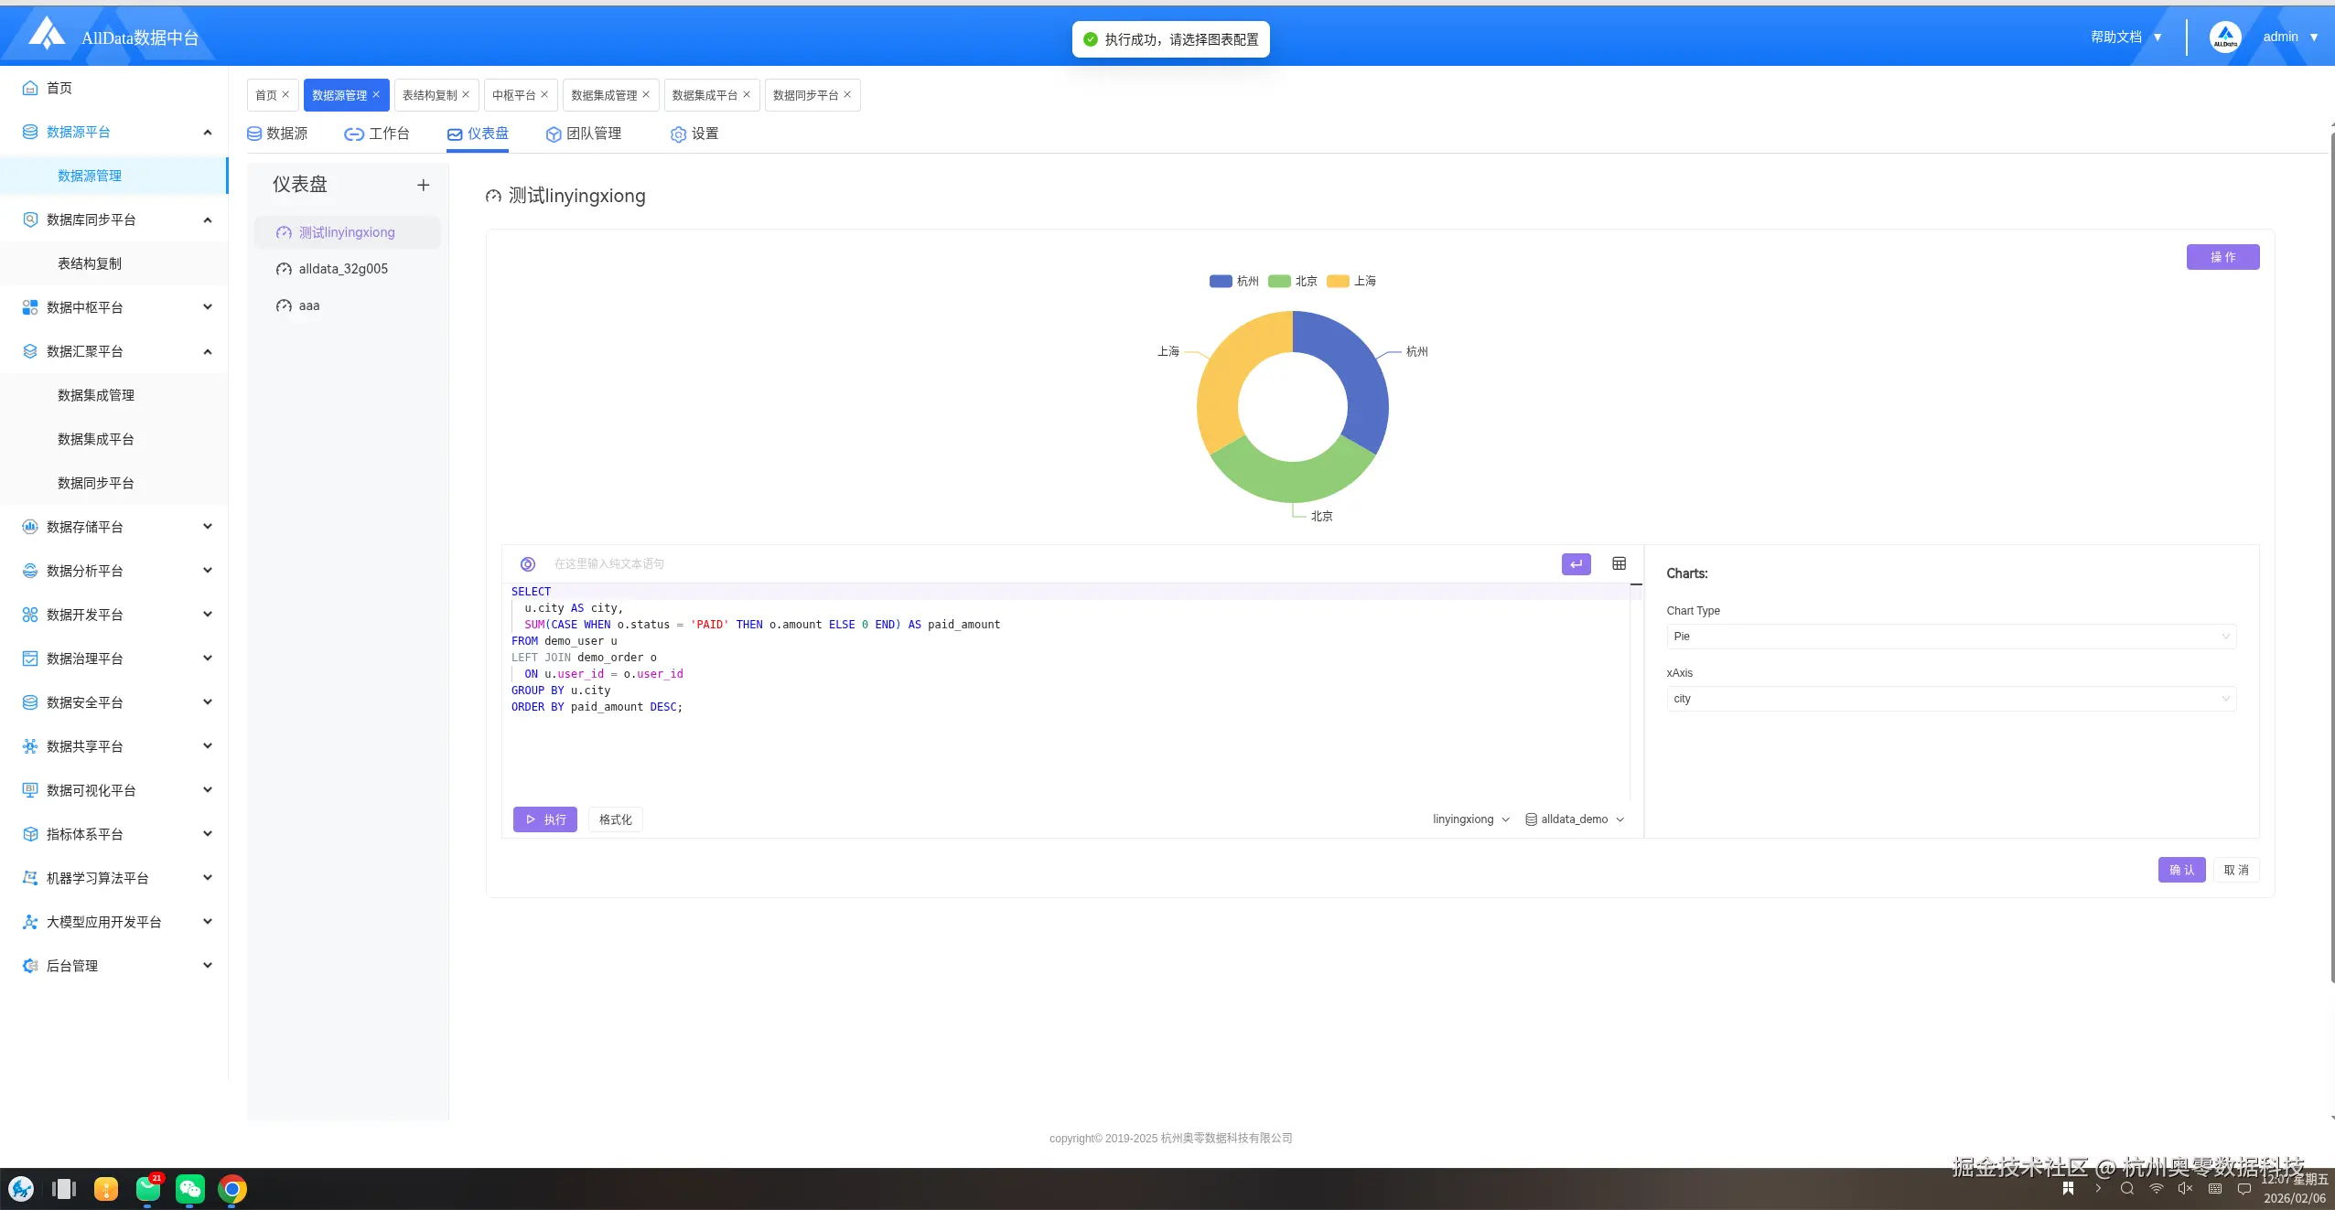
Task: Click the AI assistant icon beside text input
Action: point(528,564)
